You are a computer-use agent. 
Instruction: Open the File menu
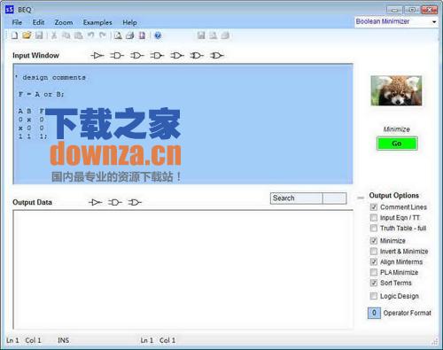click(17, 22)
